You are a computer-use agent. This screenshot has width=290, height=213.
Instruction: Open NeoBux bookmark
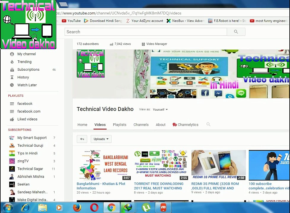[185, 21]
